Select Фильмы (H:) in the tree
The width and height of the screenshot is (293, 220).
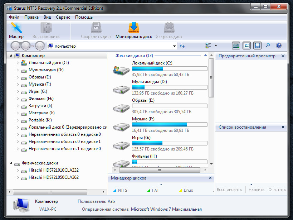(x=41, y=99)
